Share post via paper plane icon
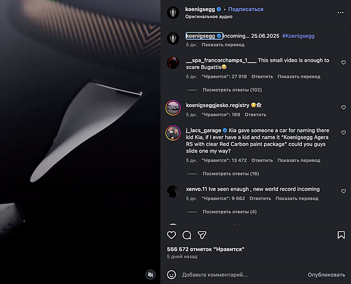351x284 pixels. [x=202, y=235]
